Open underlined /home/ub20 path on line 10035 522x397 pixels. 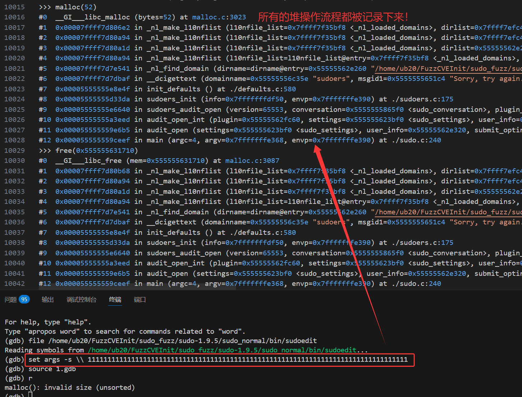pos(448,212)
